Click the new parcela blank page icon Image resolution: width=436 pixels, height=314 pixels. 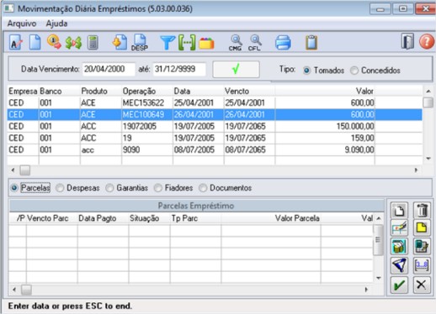pos(399,211)
